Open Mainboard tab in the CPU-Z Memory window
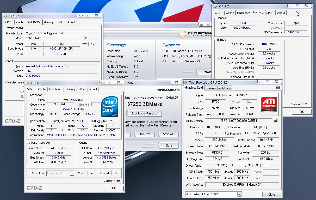The image size is (316, 200). tap(244, 13)
